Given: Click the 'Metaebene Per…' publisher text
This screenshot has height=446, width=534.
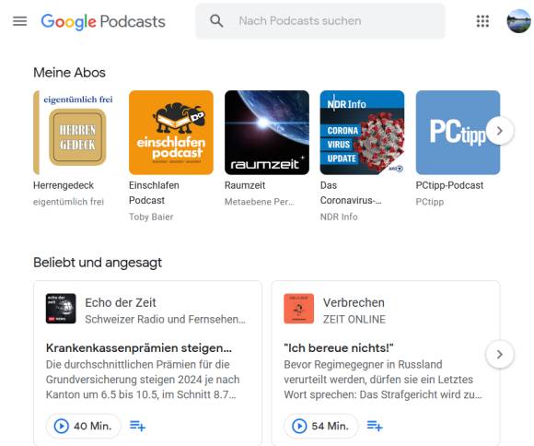Looking at the screenshot, I should coord(260,202).
